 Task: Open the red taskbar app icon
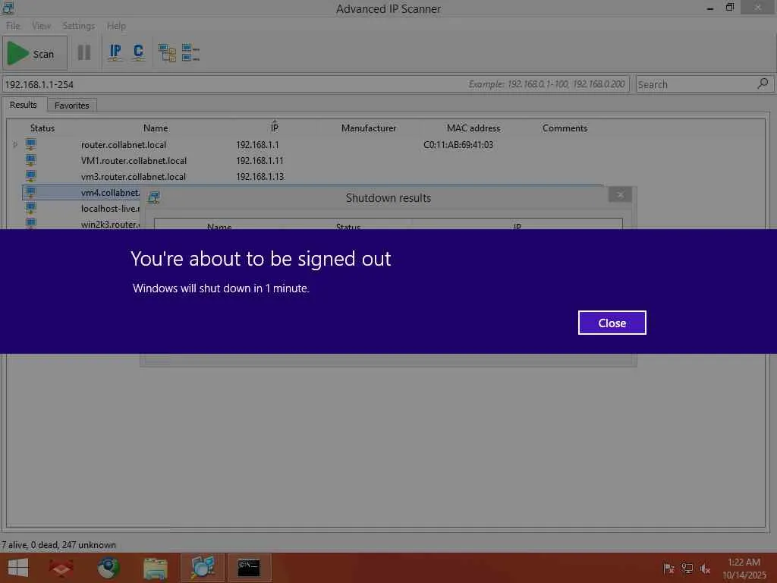coord(61,568)
